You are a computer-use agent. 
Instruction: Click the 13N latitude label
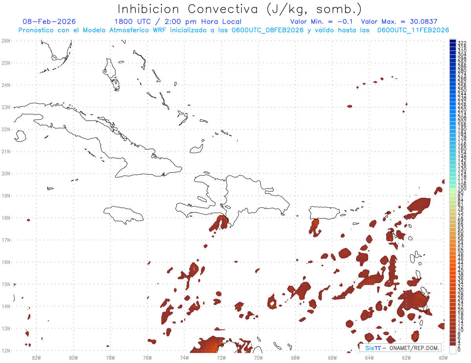6,329
